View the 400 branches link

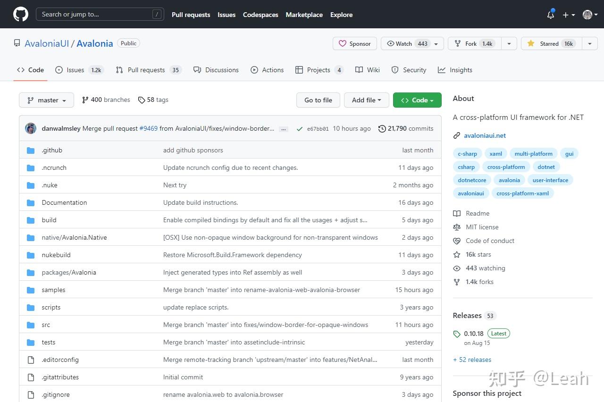106,100
